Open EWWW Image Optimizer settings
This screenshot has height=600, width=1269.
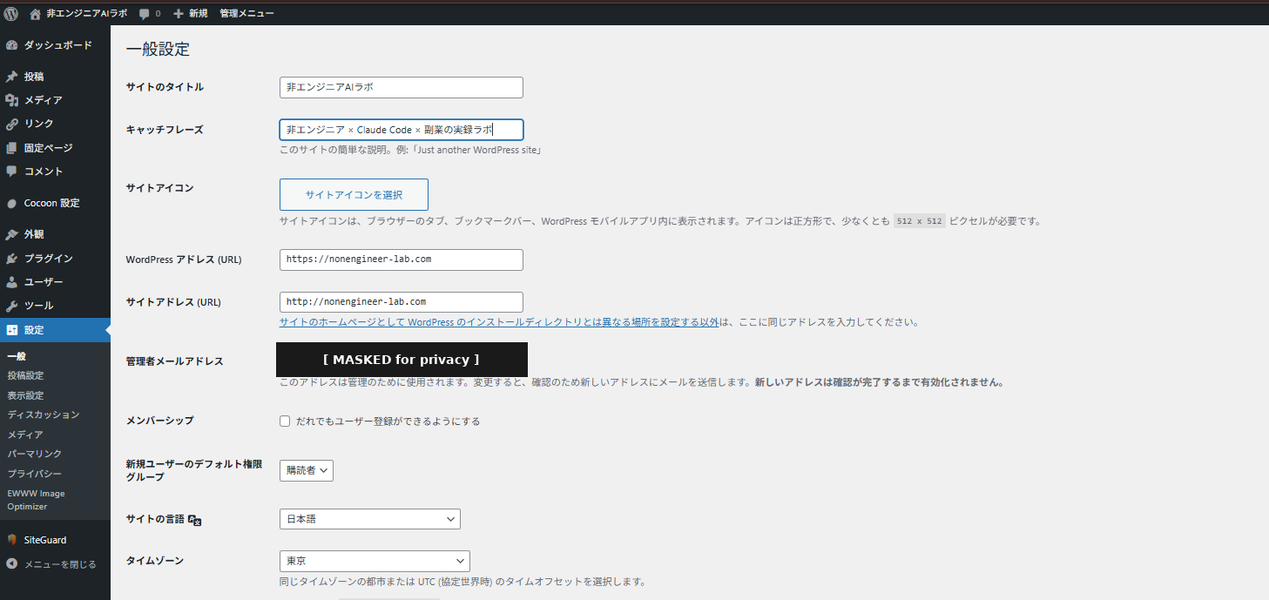[36, 500]
